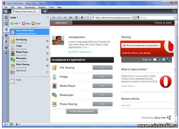The height and width of the screenshot is (129, 179).
Task: Open the Edit menu
Action: click(x=12, y=7)
